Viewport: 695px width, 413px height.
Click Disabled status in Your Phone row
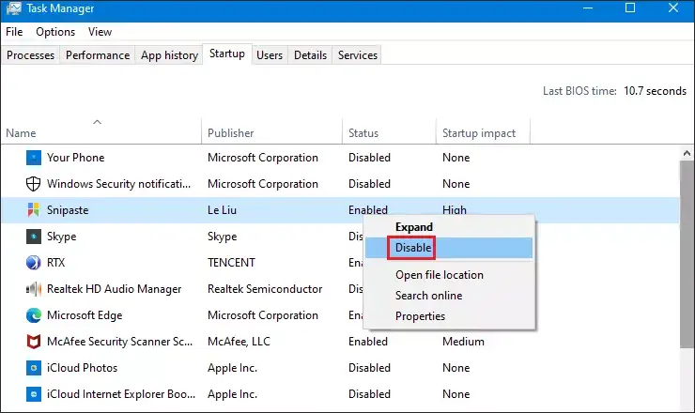[369, 158]
